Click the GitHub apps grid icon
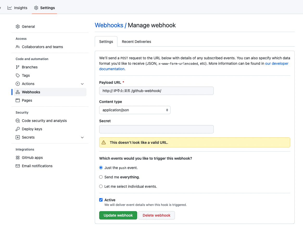 18,158
